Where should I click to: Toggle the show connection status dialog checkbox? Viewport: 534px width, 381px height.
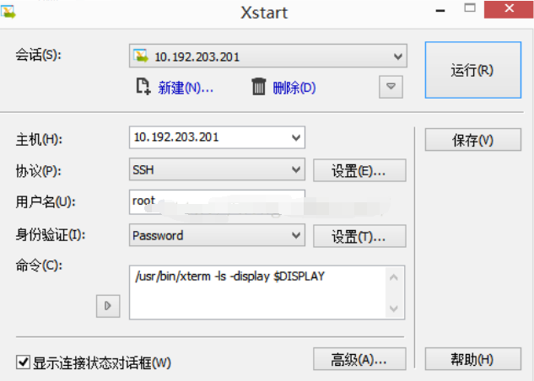(x=23, y=362)
